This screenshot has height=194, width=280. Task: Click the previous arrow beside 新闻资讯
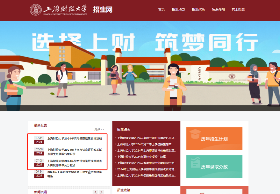95,192
